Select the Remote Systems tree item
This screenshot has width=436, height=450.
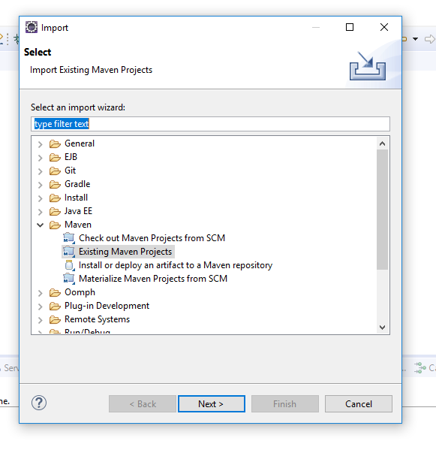pos(97,319)
